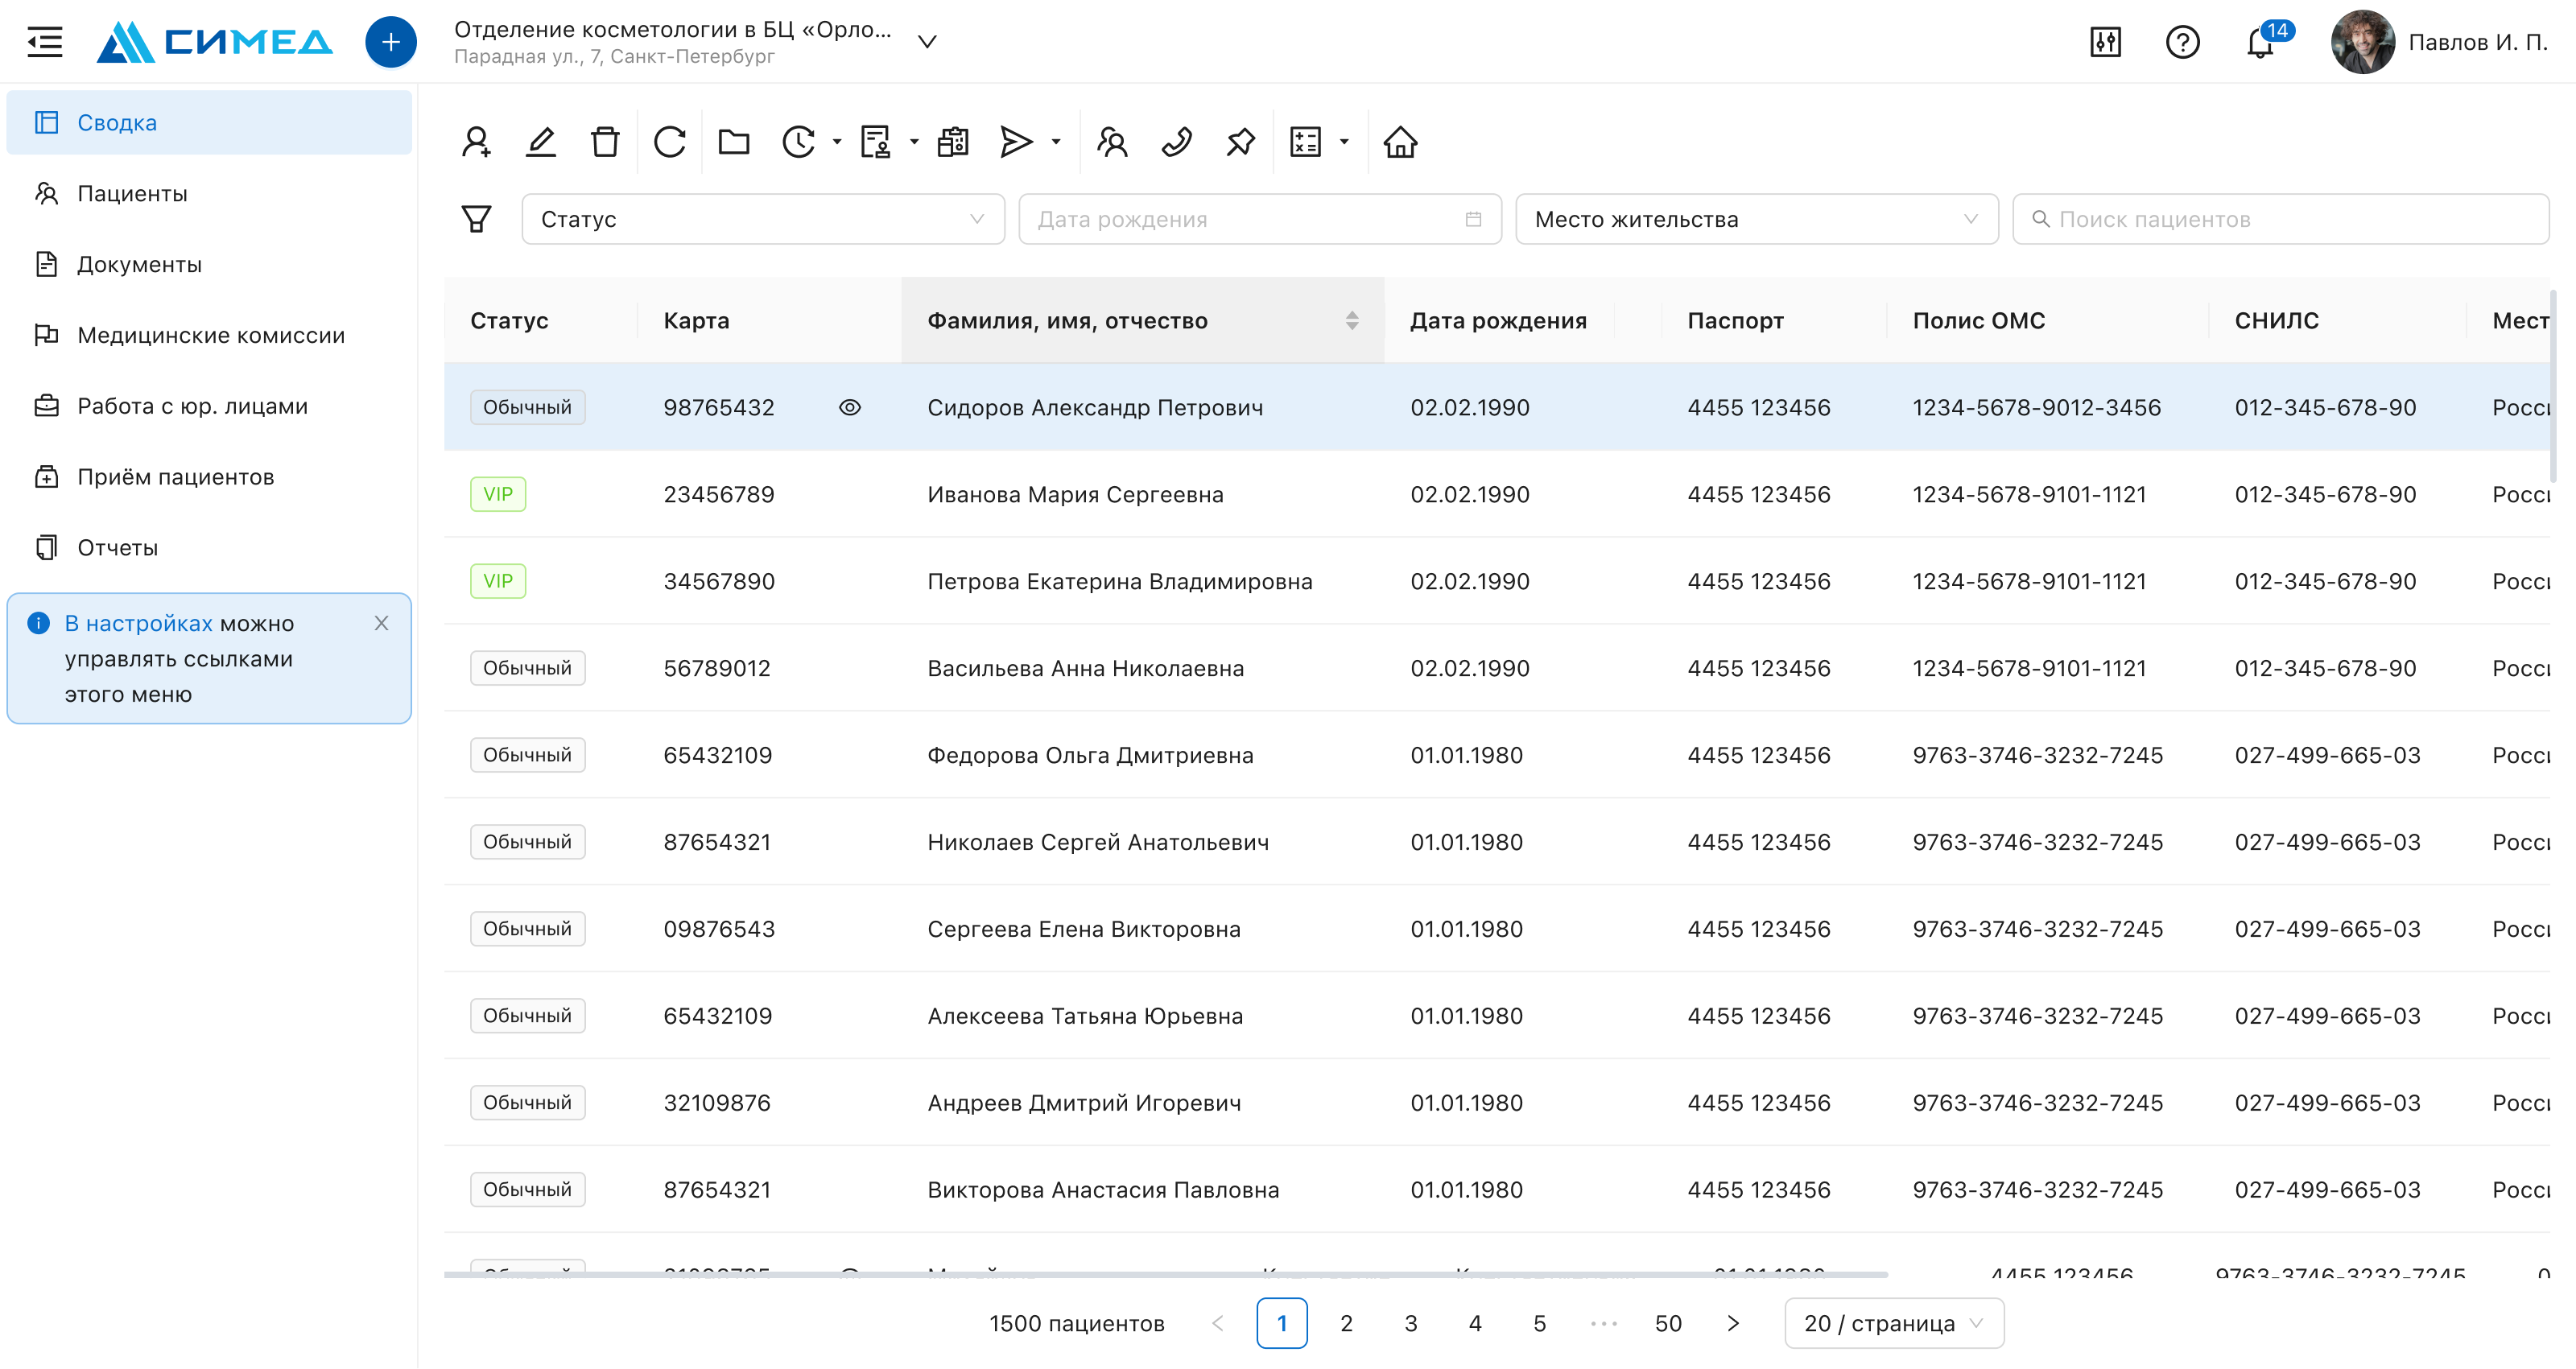Toggle the filter funnel icon
Viewport: 2576px width, 1369px height.
(476, 219)
